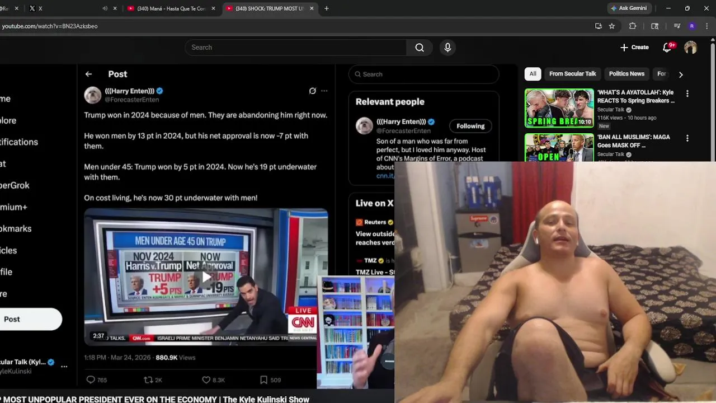Image resolution: width=716 pixels, height=403 pixels.
Task: Click the Premium+ item in X sidebar
Action: coord(13,207)
